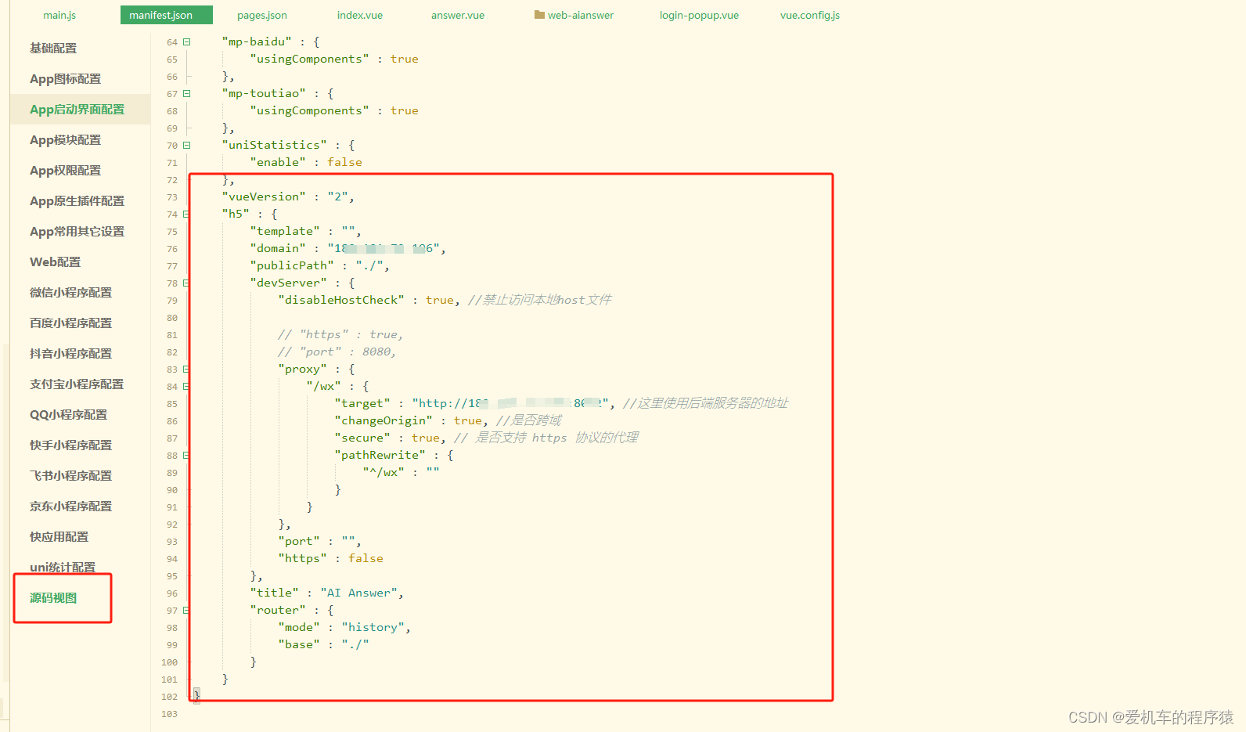Open App权限配置 section
Image resolution: width=1246 pixels, height=732 pixels.
[x=65, y=170]
